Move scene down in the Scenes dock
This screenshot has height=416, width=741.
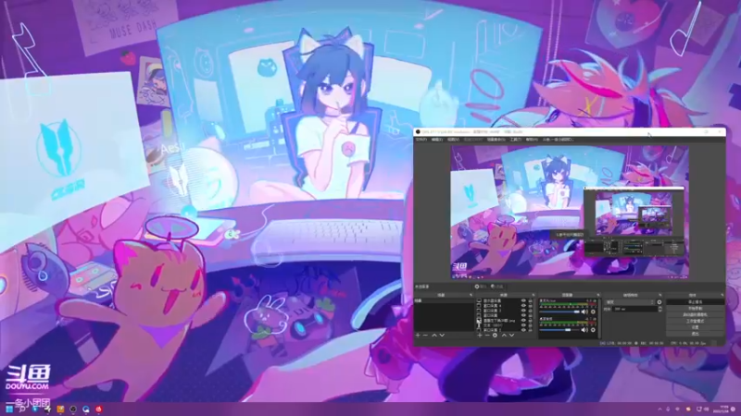tap(442, 336)
